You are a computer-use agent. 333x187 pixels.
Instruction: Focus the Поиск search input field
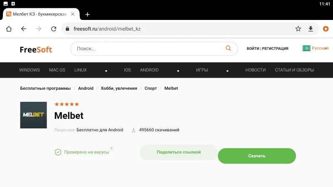pos(150,49)
